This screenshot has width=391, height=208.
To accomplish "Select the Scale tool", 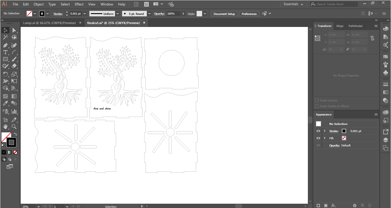I will tap(14, 74).
